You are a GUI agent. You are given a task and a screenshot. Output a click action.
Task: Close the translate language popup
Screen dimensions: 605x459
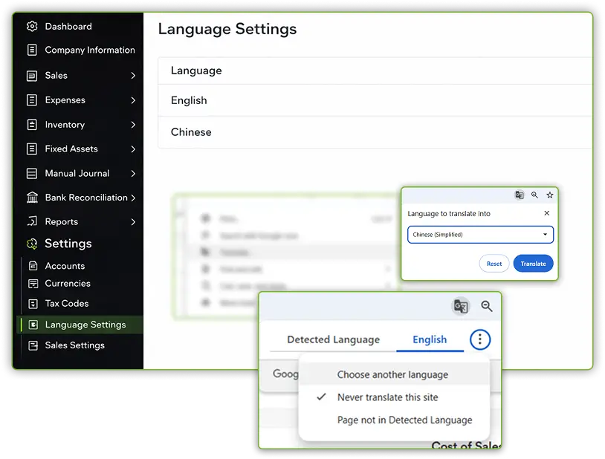547,213
